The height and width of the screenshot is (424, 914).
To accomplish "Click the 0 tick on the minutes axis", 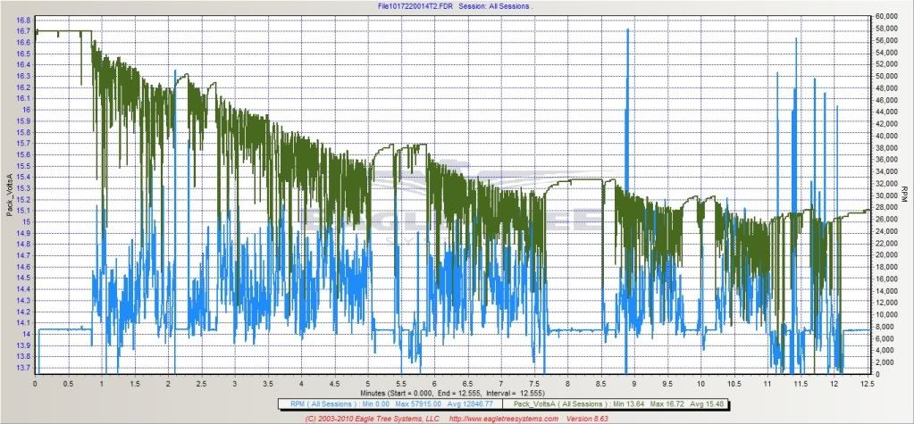I will pyautogui.click(x=35, y=383).
